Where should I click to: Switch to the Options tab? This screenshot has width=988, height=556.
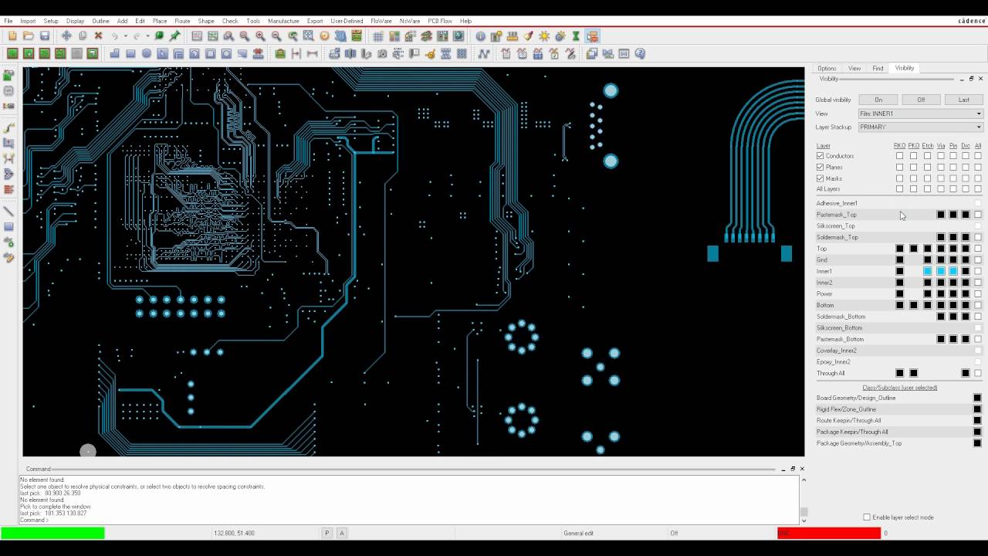(827, 68)
